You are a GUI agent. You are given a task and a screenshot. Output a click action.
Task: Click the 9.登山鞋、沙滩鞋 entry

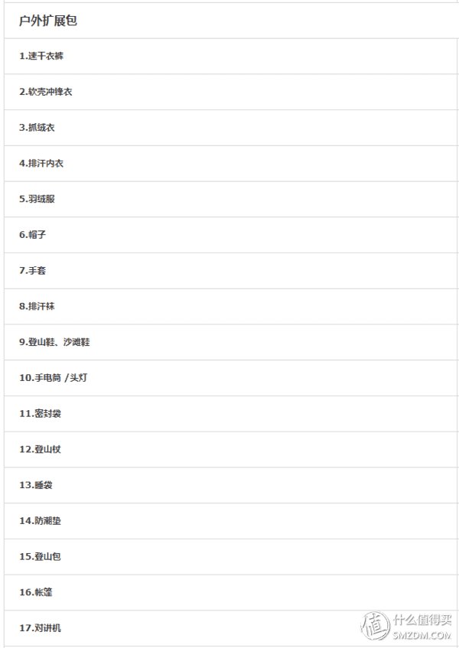pos(231,342)
